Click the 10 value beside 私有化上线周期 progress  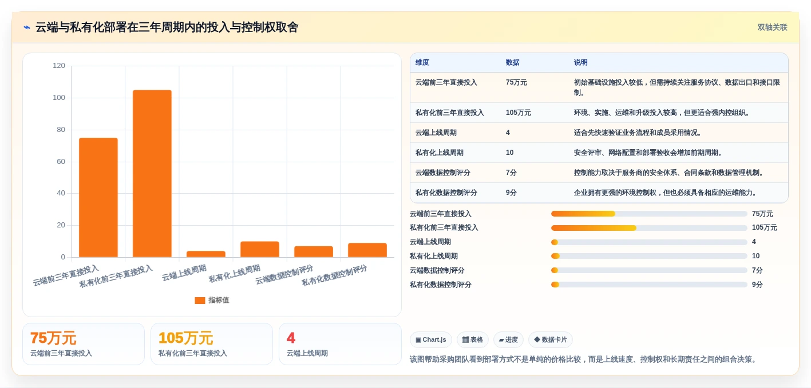point(756,256)
